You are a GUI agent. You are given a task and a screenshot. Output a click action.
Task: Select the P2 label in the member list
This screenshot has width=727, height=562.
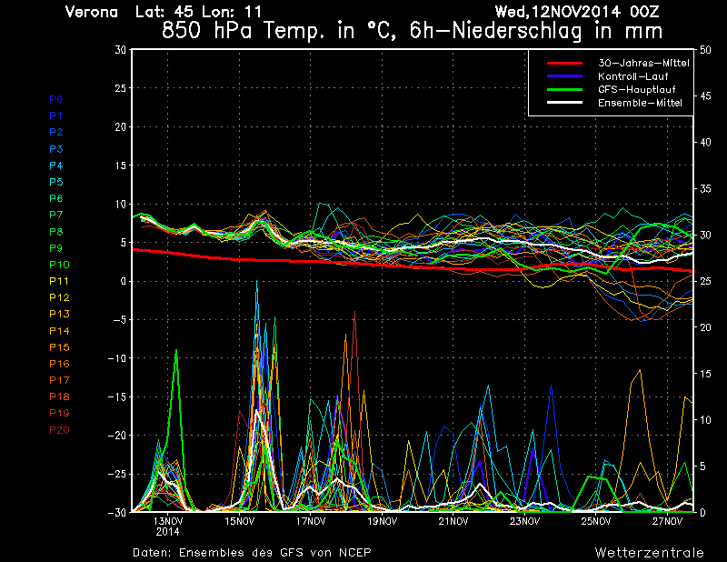56,132
